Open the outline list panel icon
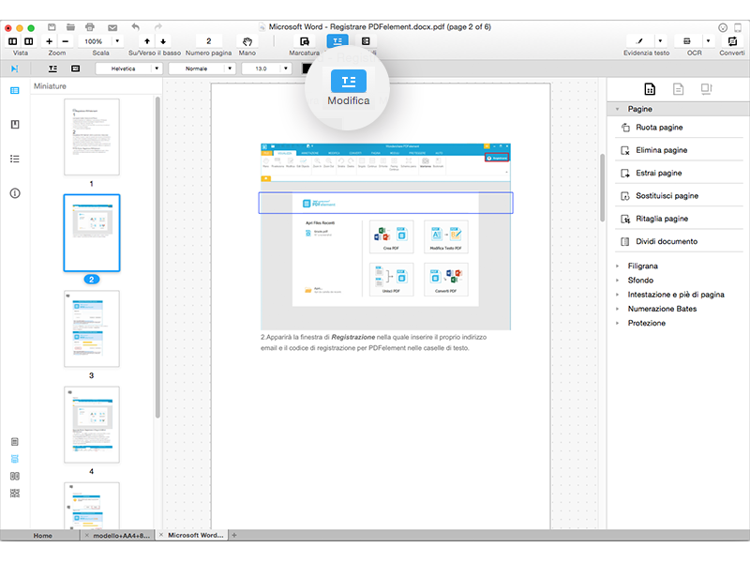The image size is (750, 563). click(15, 159)
